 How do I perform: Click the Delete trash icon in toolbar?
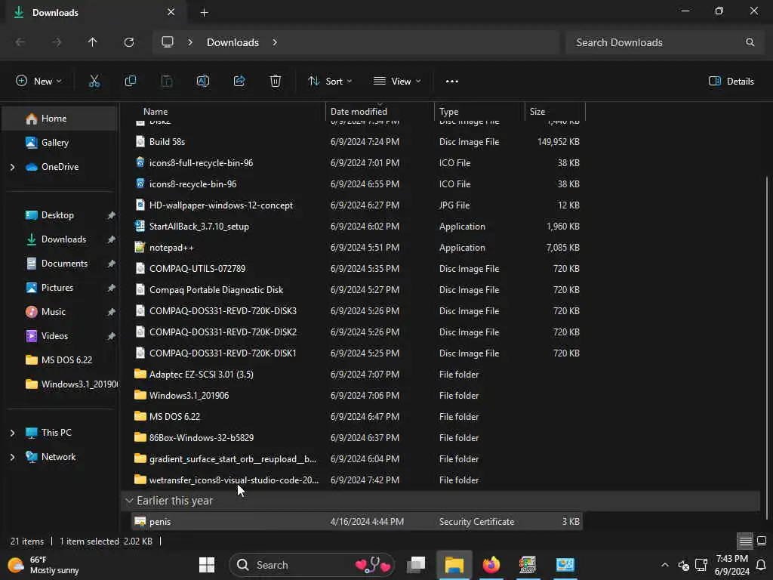276,82
